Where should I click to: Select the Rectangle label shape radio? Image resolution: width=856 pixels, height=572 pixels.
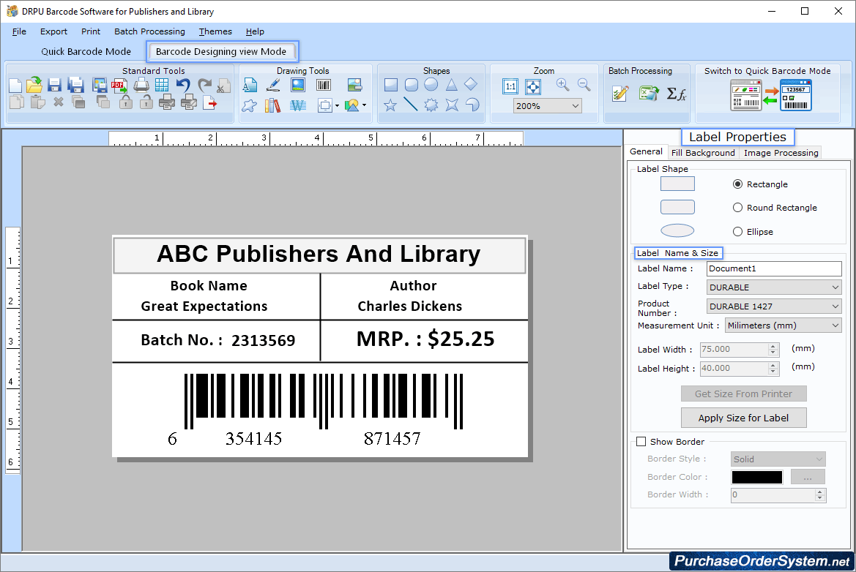pyautogui.click(x=737, y=184)
